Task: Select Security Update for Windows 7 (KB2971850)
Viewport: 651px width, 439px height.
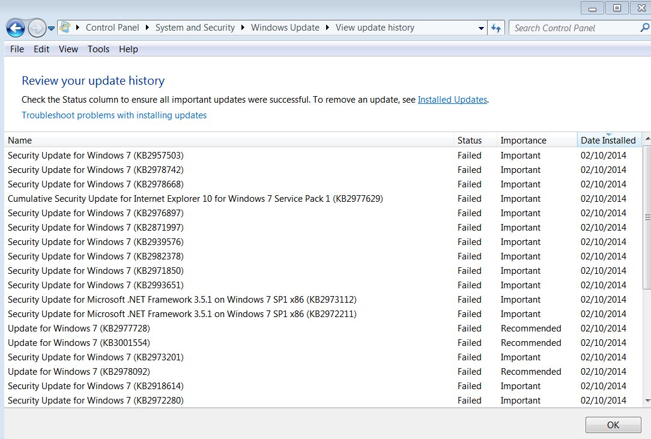Action: [95, 271]
